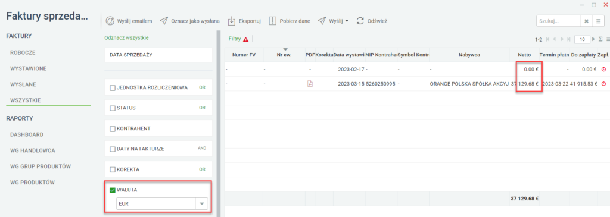Click into the Szukaj search field
The width and height of the screenshot is (610, 217).
pos(558,21)
